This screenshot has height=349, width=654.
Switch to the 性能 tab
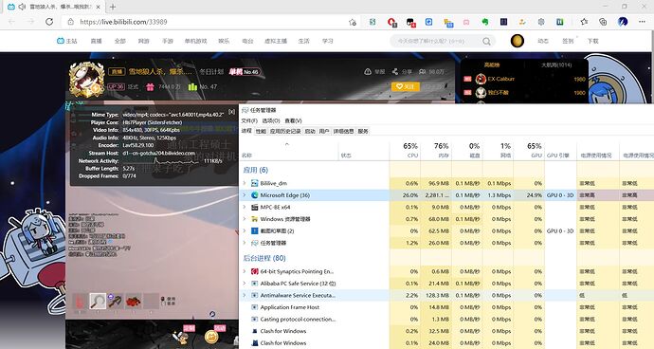point(261,131)
